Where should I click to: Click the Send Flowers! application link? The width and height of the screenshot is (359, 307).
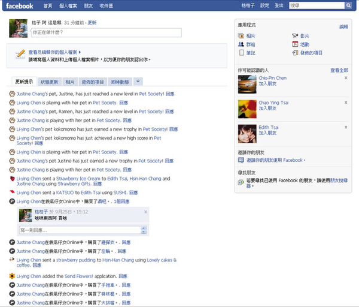[x=79, y=276]
